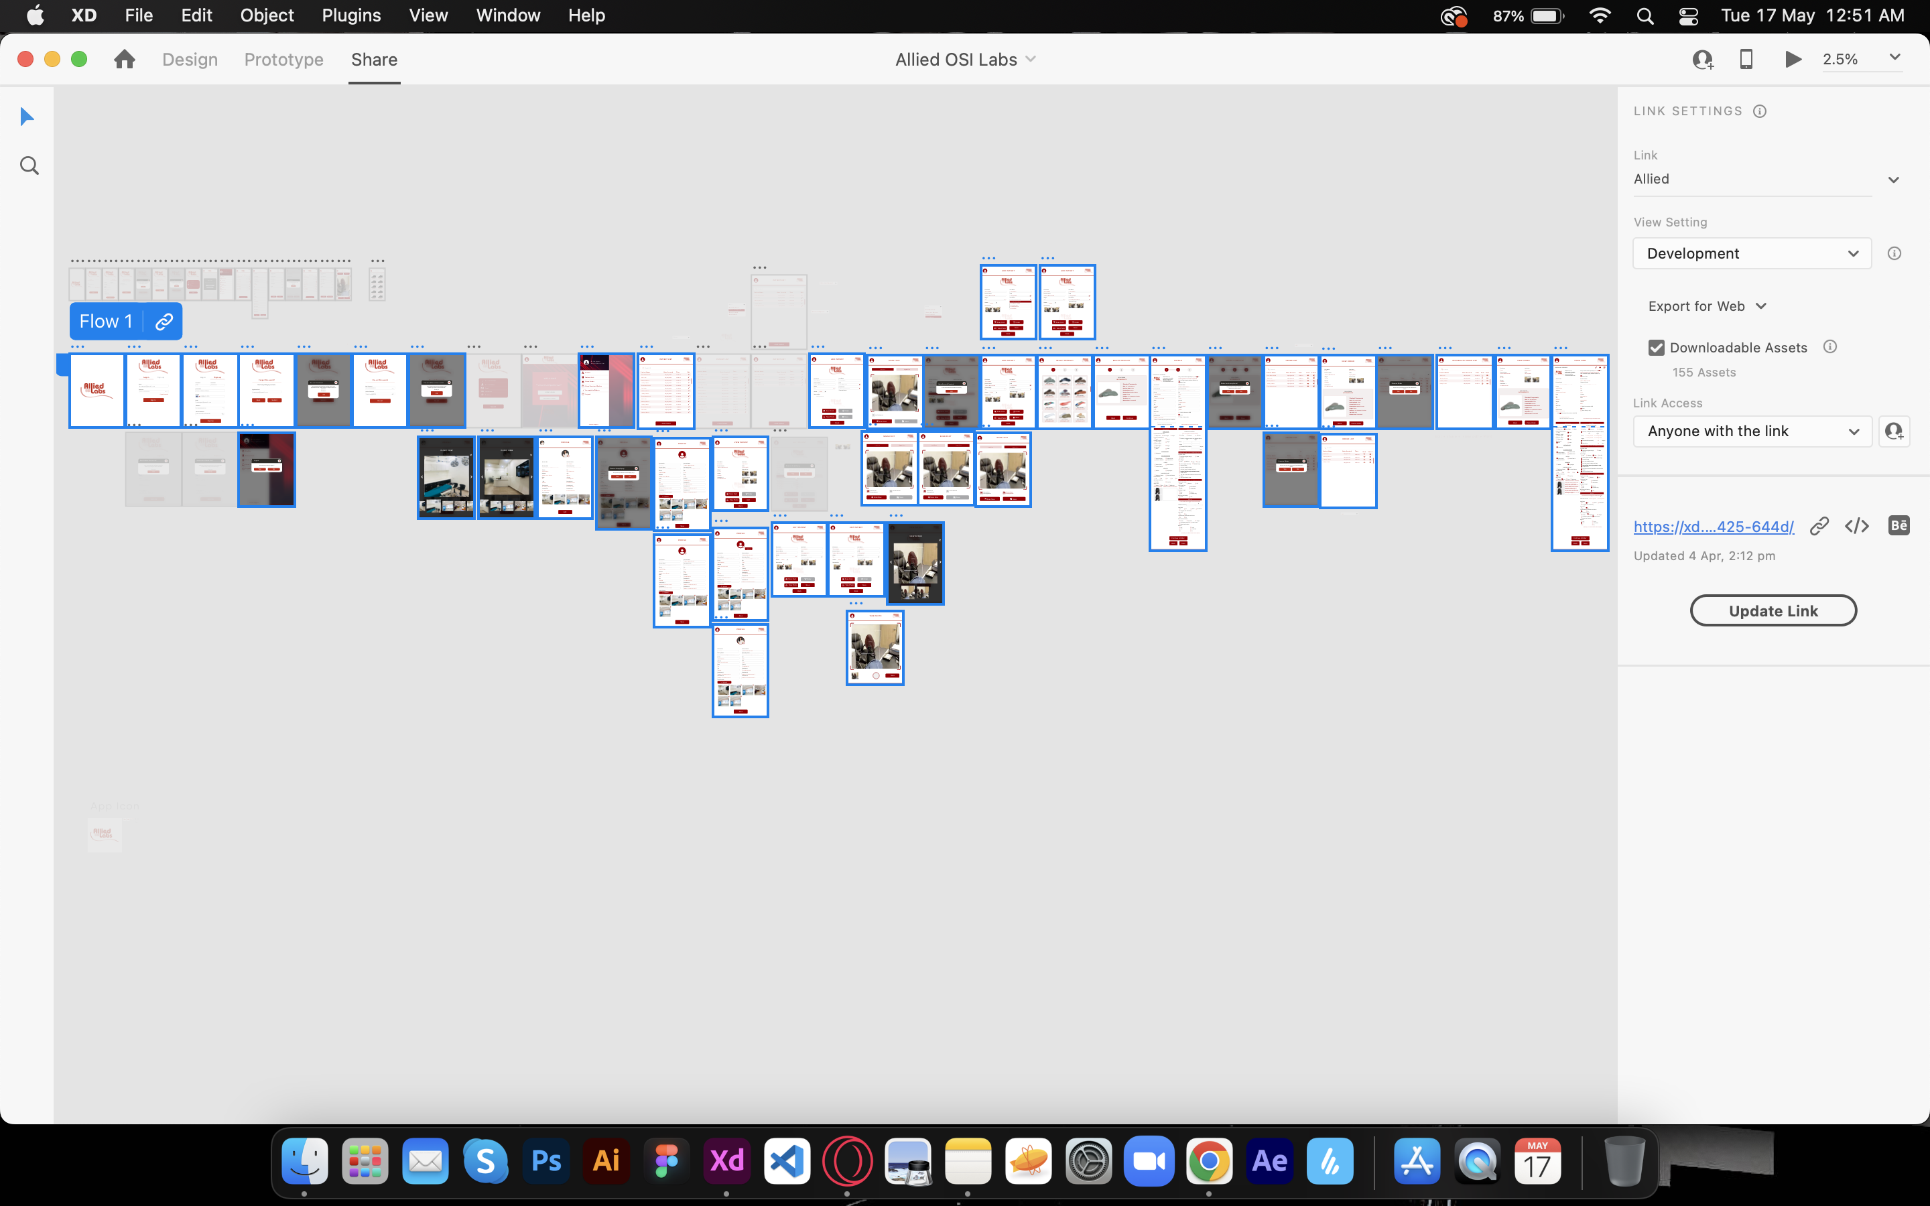Open the Object menu
The height and width of the screenshot is (1206, 1930).
(x=267, y=15)
